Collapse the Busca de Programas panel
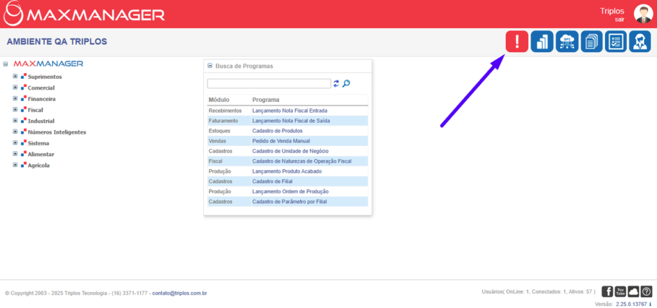The width and height of the screenshot is (657, 308). (x=210, y=65)
